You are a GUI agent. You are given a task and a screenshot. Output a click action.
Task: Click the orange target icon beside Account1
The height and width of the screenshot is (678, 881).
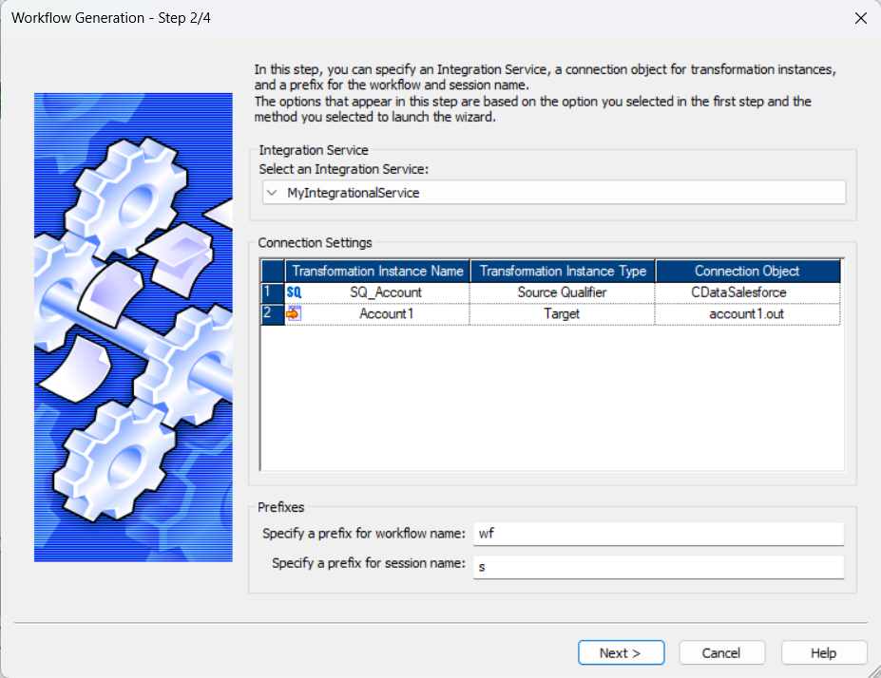[x=293, y=313]
